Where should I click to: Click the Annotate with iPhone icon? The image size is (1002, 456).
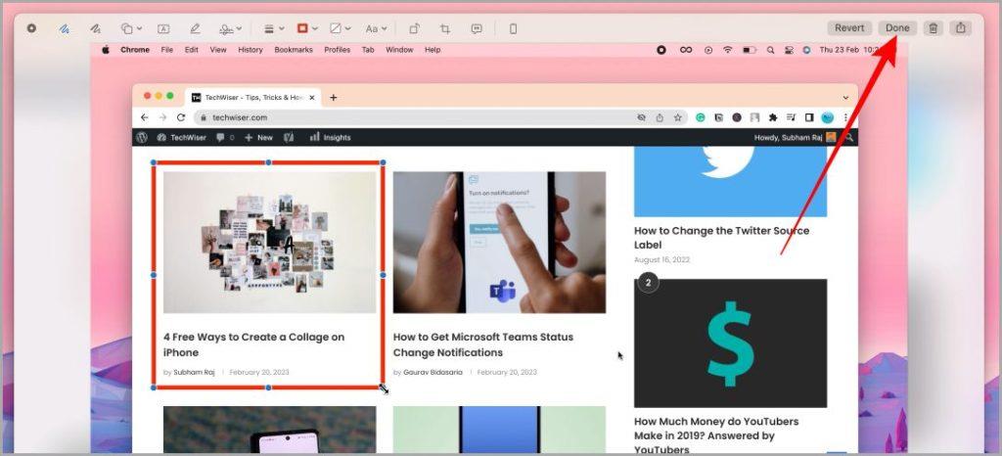coord(513,28)
